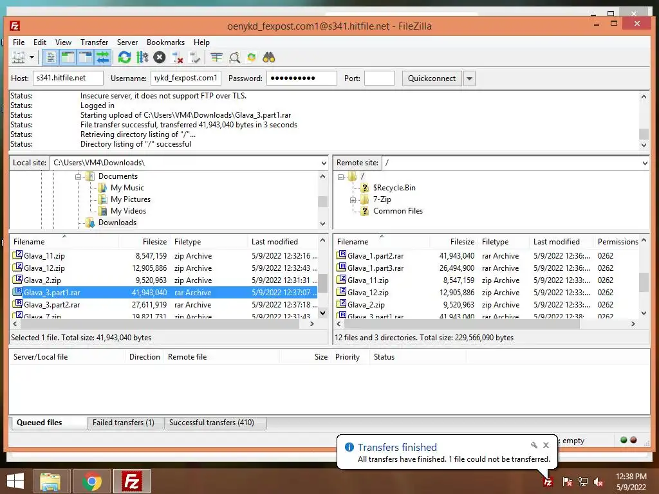Collapse the remote root folder node
The height and width of the screenshot is (494, 659).
[x=341, y=177]
